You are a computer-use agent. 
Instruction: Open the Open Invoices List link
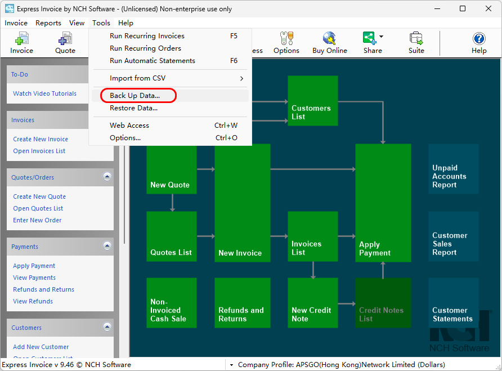click(x=39, y=151)
